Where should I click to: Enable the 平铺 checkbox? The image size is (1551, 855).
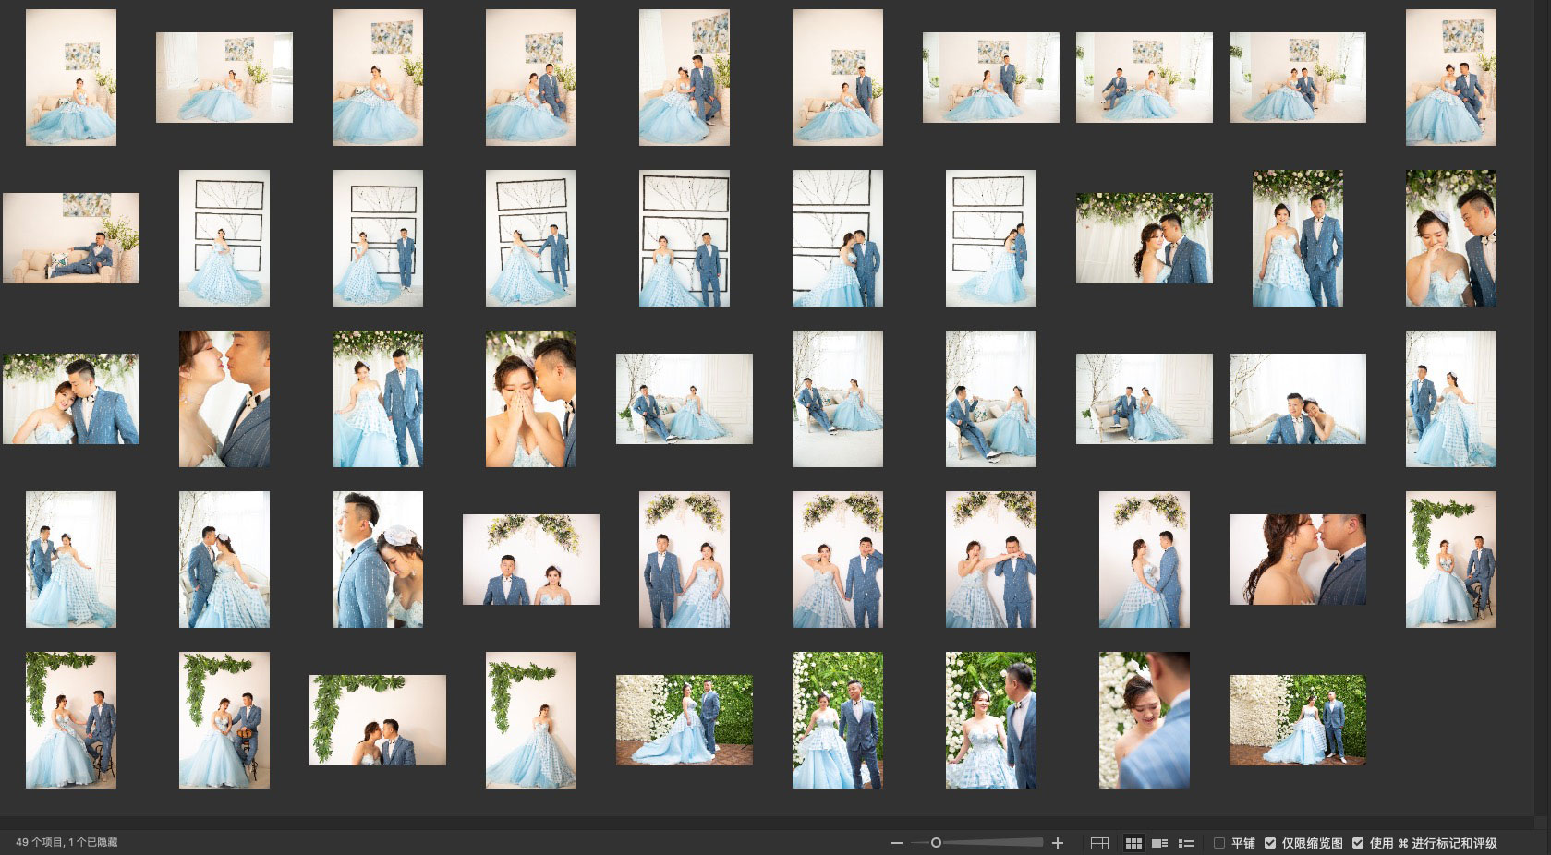pyautogui.click(x=1219, y=843)
